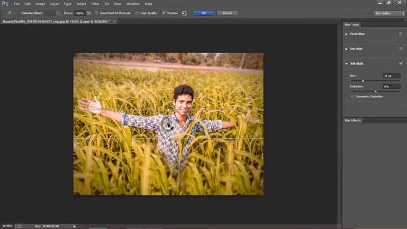Click the Distortion 0% input field

[x=392, y=87]
